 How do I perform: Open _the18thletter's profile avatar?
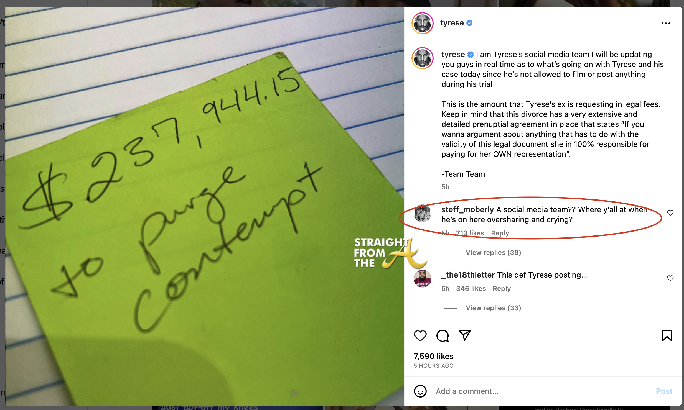[x=422, y=279]
